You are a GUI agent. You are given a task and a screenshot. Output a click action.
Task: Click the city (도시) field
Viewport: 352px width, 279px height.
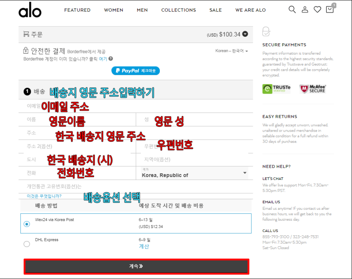click(x=77, y=160)
